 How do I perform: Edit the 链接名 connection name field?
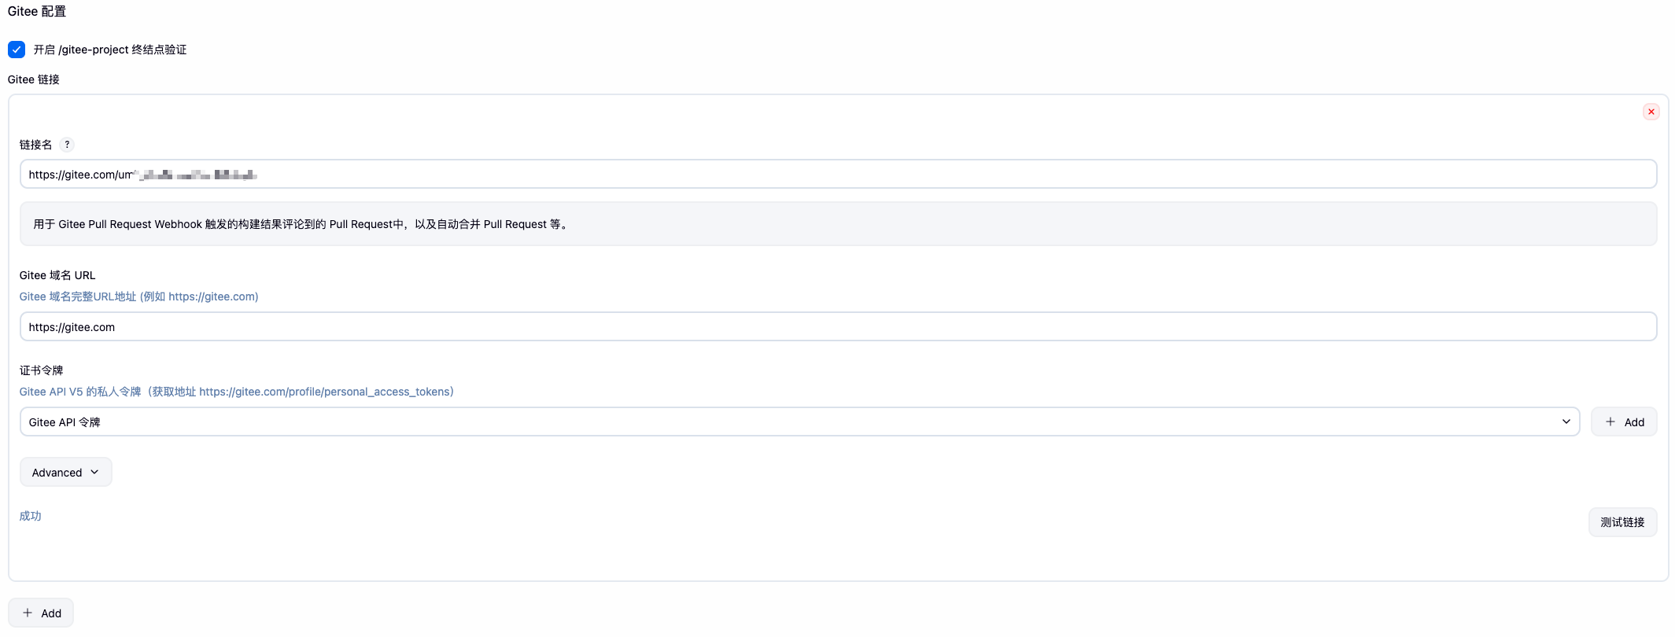[838, 174]
